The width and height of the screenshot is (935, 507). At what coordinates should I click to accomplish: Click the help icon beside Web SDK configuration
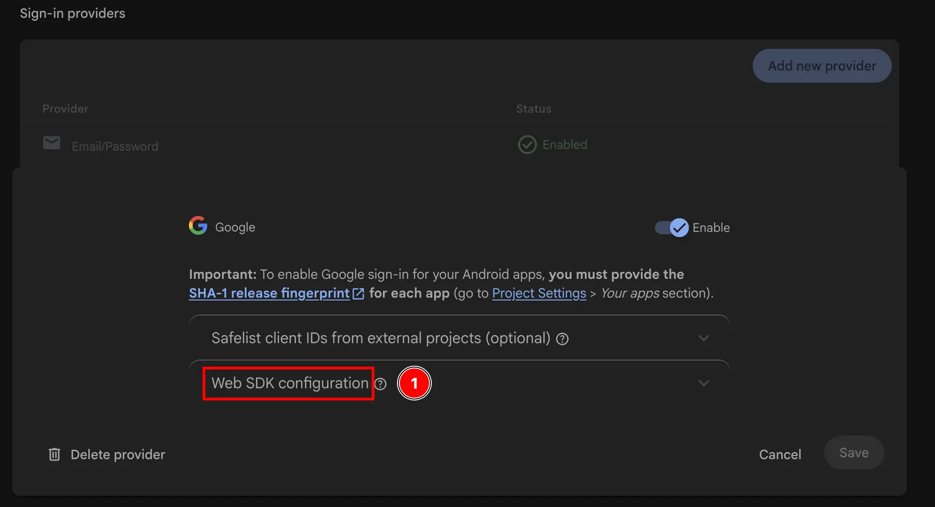tap(381, 384)
